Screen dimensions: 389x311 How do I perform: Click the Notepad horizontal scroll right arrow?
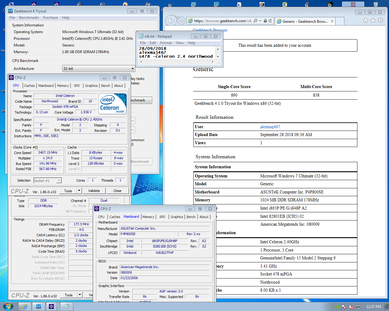point(212,62)
